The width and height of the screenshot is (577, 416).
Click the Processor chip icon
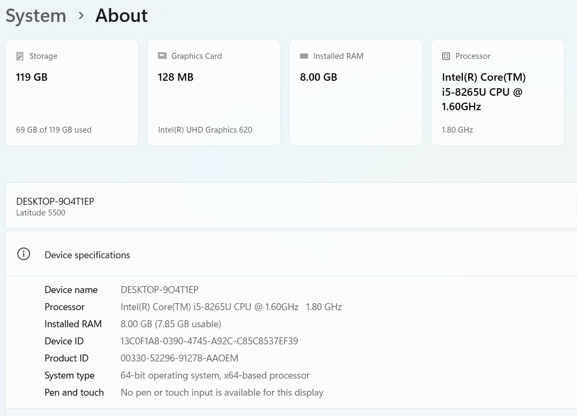point(446,56)
